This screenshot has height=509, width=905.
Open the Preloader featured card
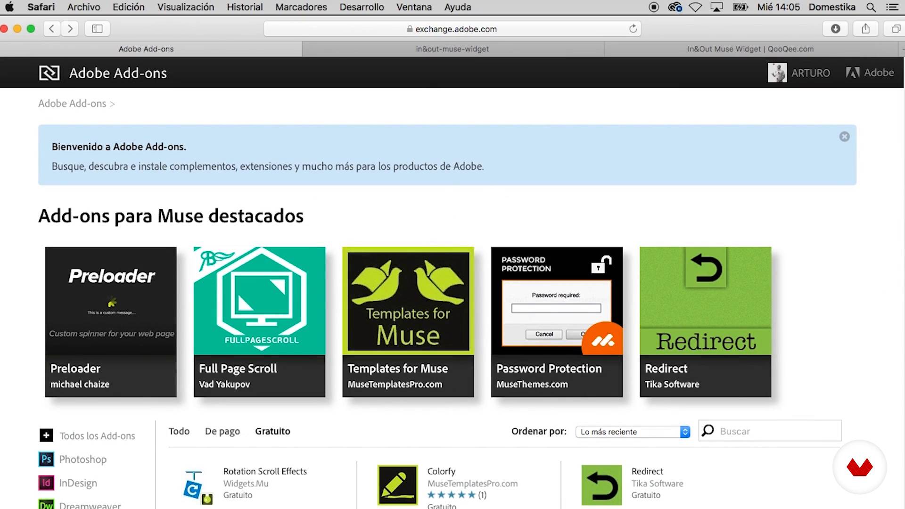tap(111, 322)
